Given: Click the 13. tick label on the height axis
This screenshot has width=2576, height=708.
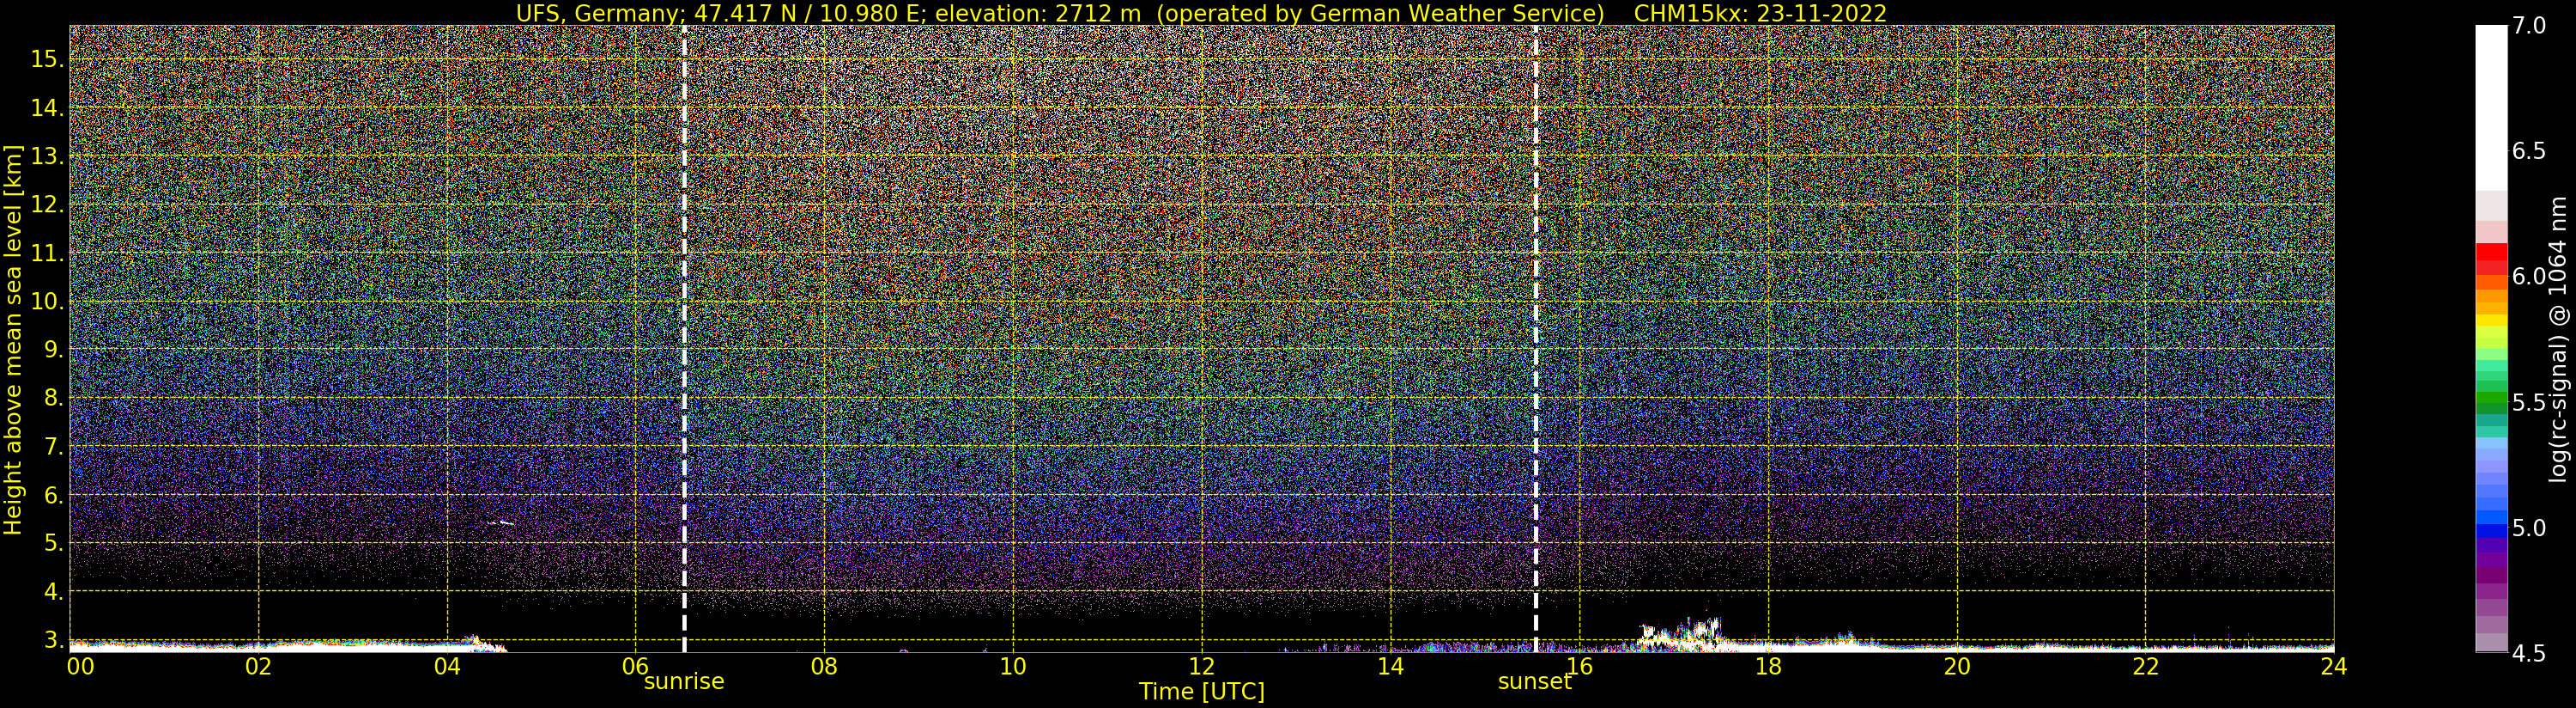Looking at the screenshot, I should [47, 156].
